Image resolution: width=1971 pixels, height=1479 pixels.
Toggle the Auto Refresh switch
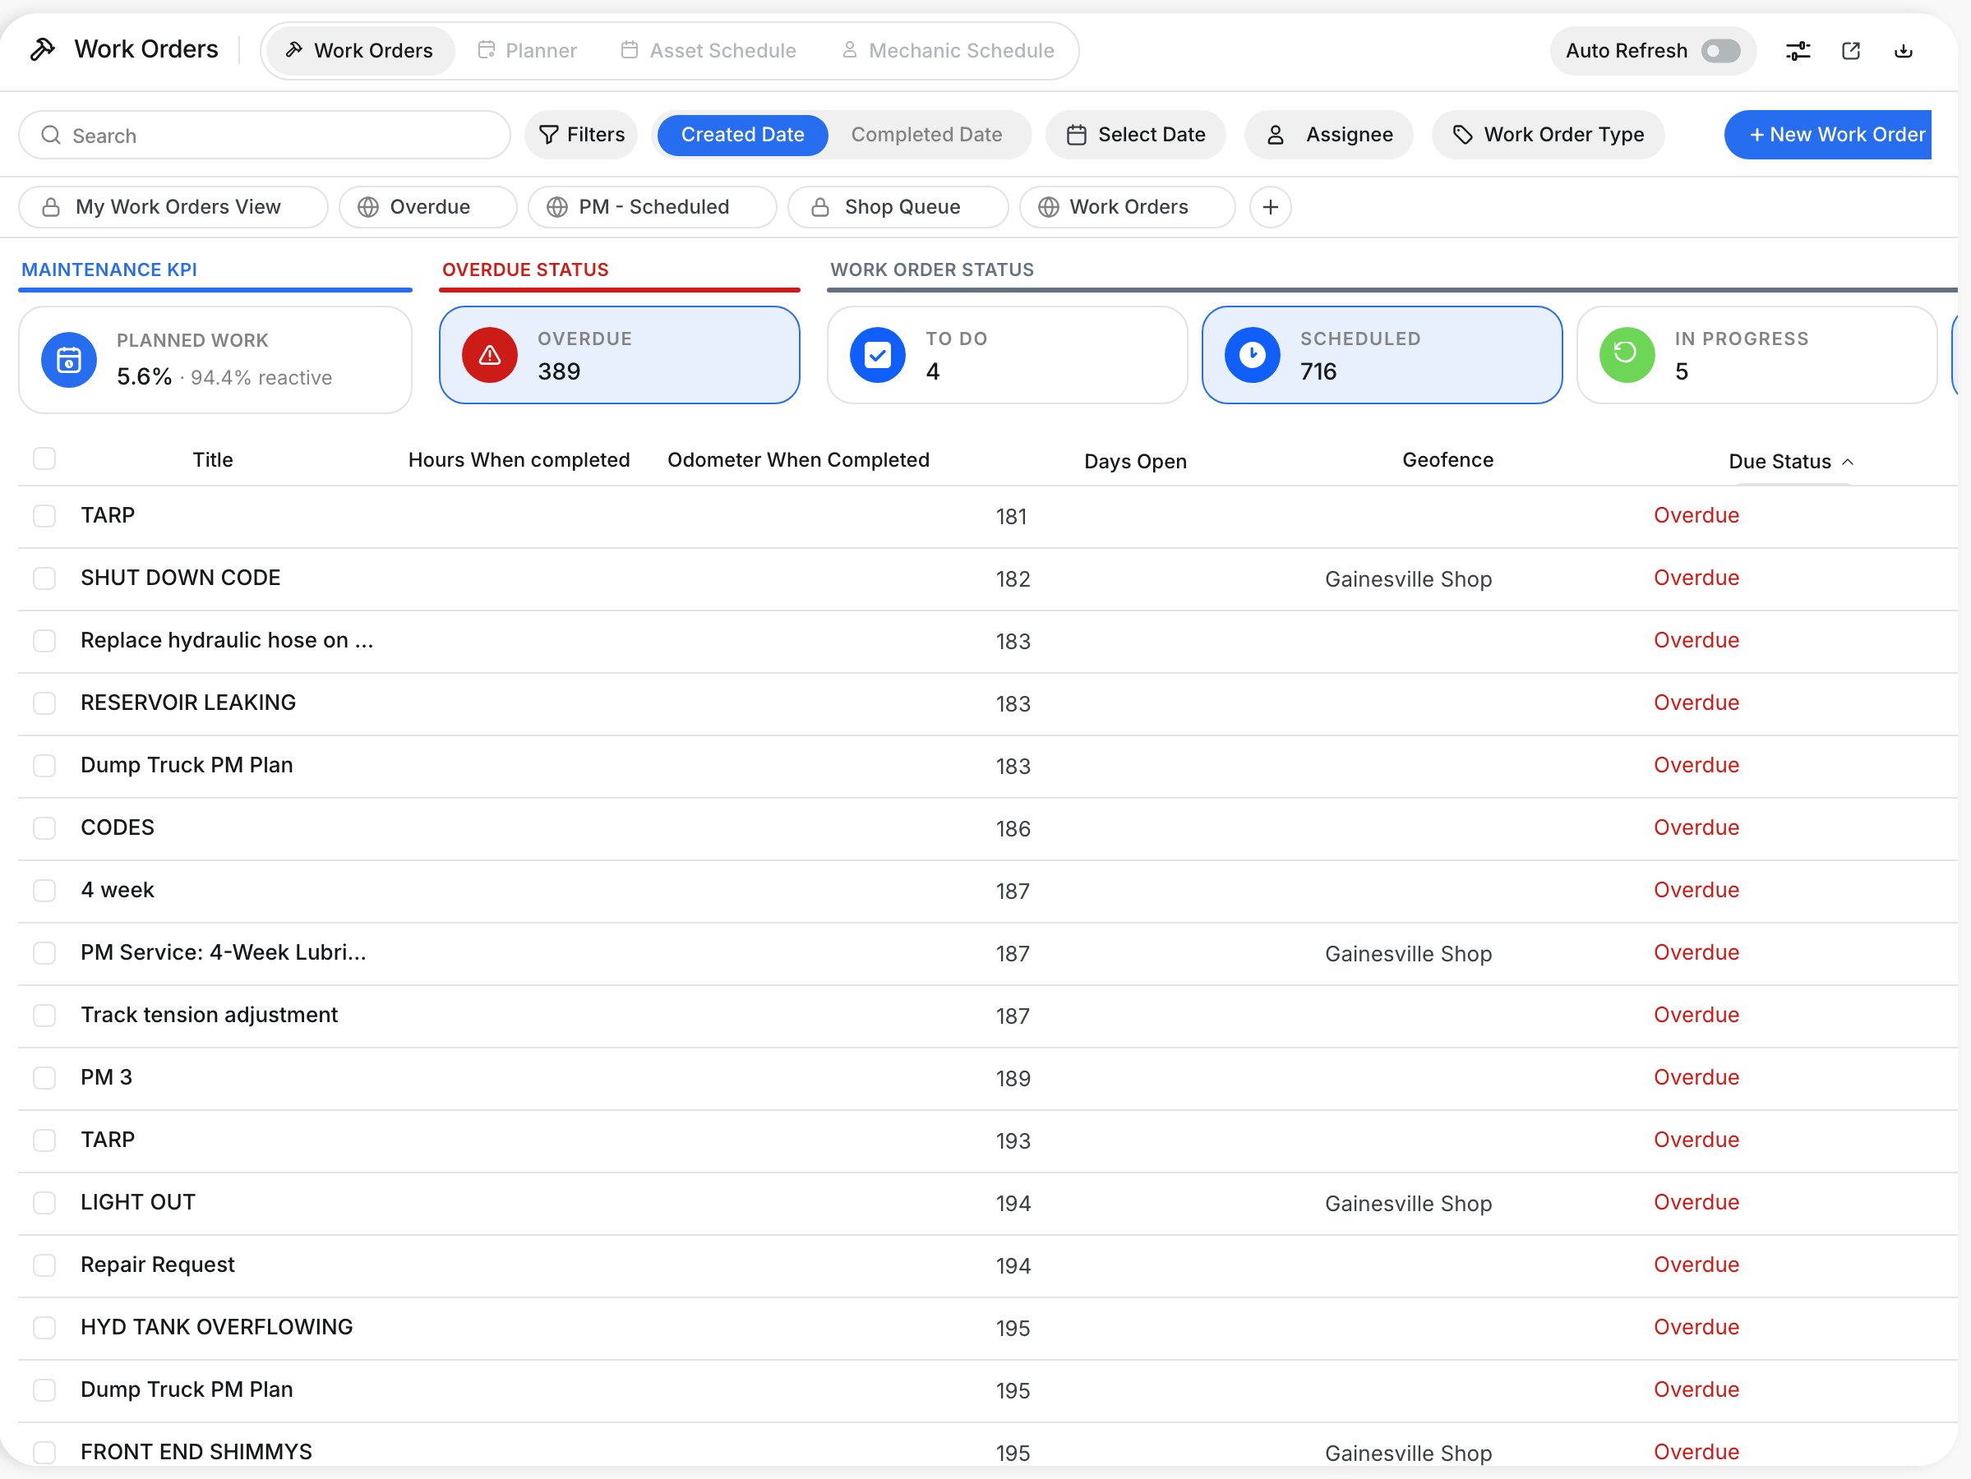pyautogui.click(x=1719, y=51)
